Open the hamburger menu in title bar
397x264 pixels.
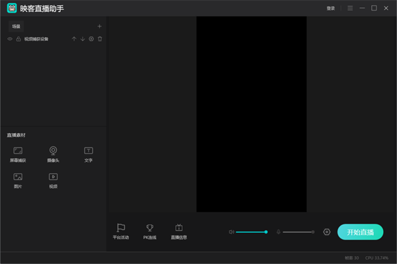click(x=350, y=9)
